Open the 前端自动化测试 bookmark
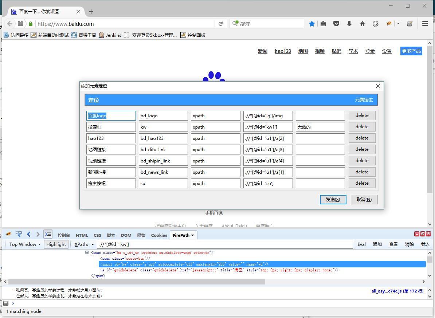The image size is (435, 318). click(50, 35)
